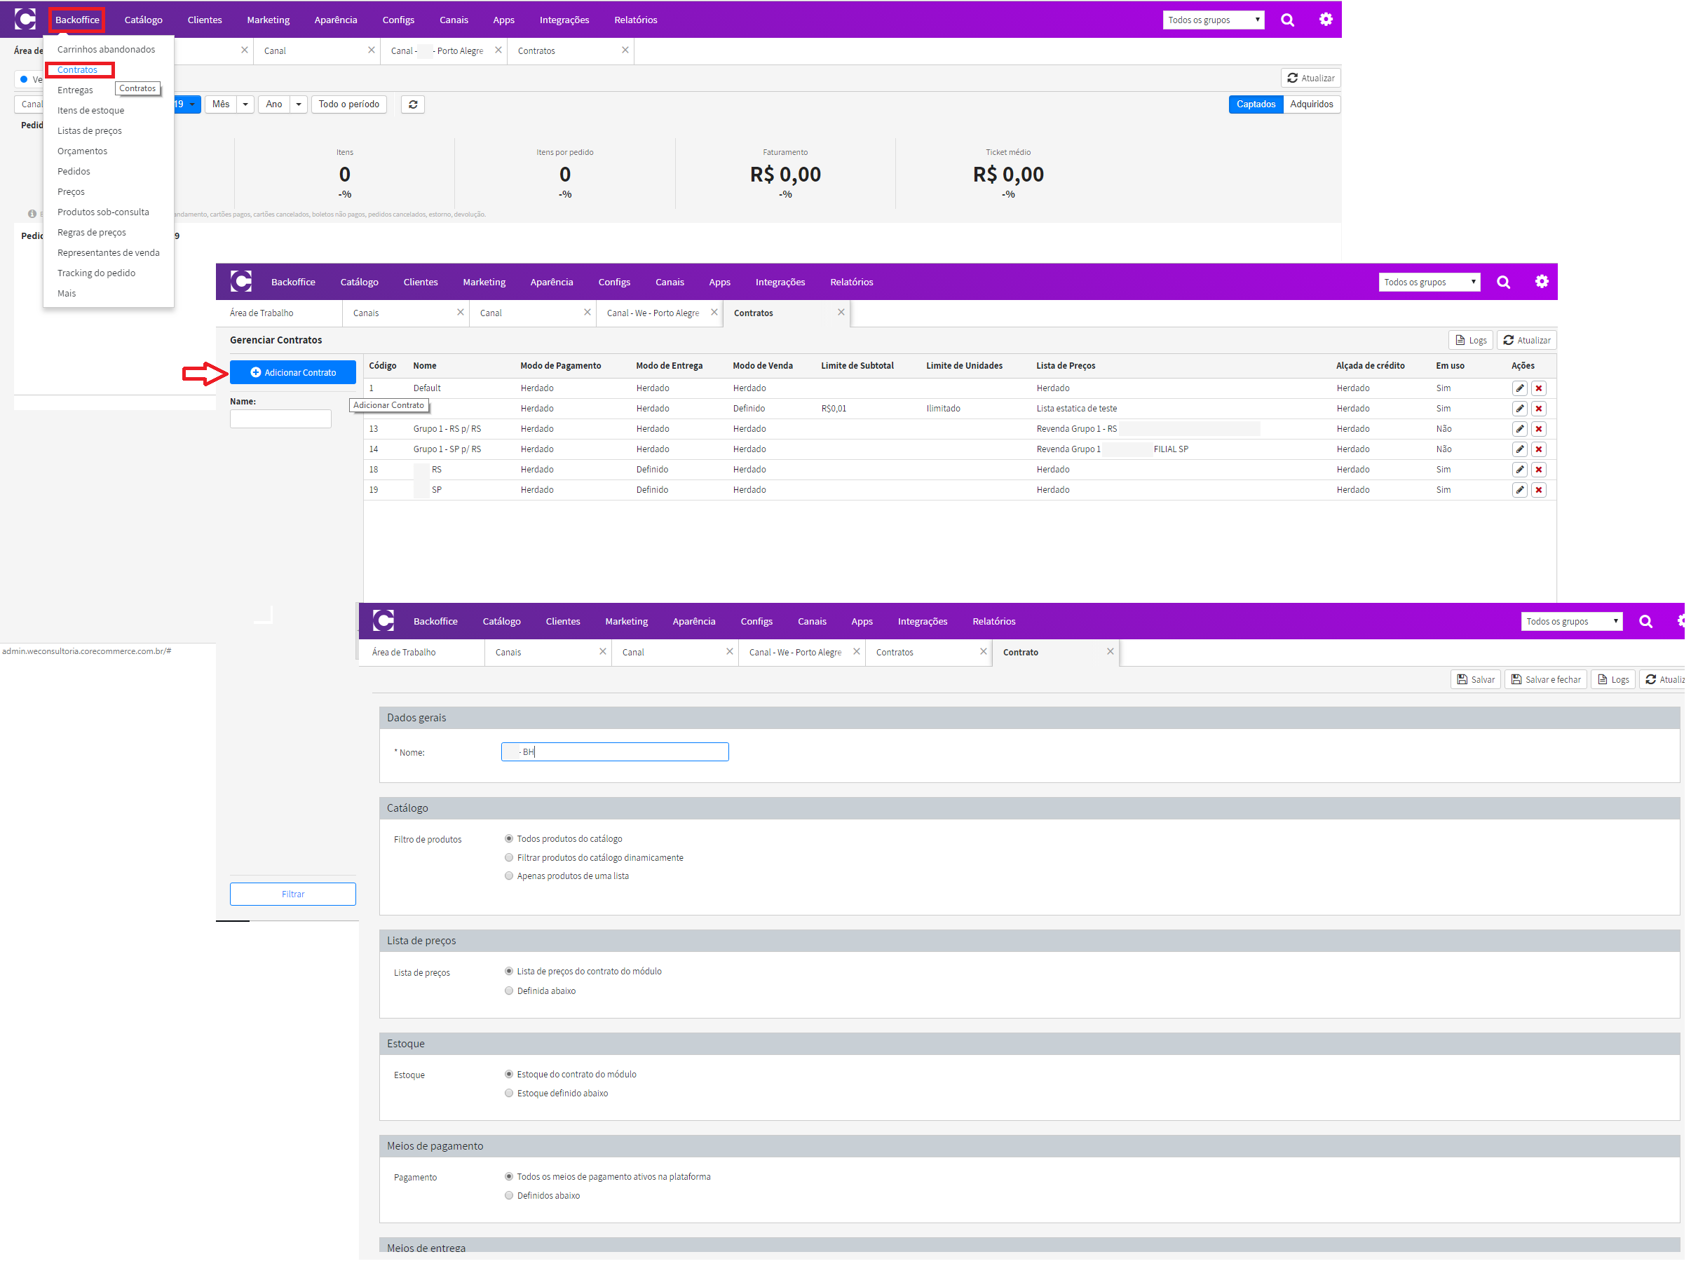1691x1273 pixels.
Task: Click the Salvar e fechar button
Action: click(1545, 680)
